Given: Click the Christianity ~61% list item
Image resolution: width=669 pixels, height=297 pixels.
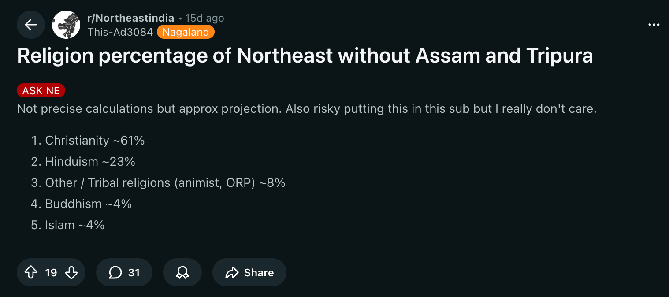Looking at the screenshot, I should tap(95, 140).
